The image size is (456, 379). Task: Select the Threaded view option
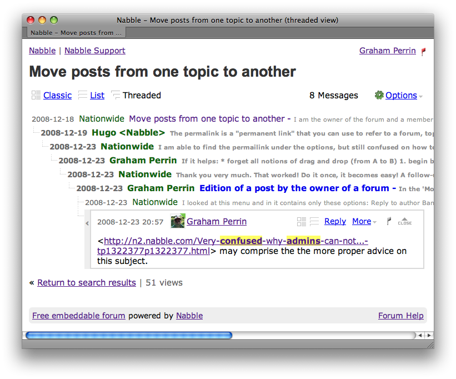[141, 96]
